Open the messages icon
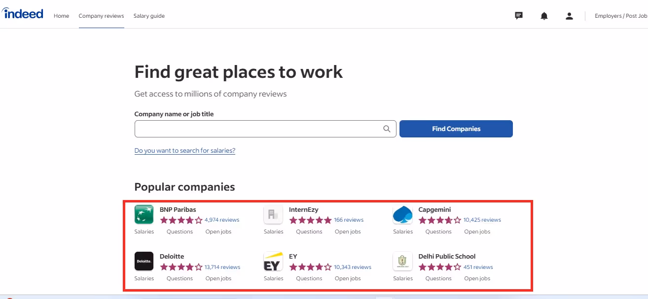Viewport: 648px width, 299px height. tap(518, 15)
